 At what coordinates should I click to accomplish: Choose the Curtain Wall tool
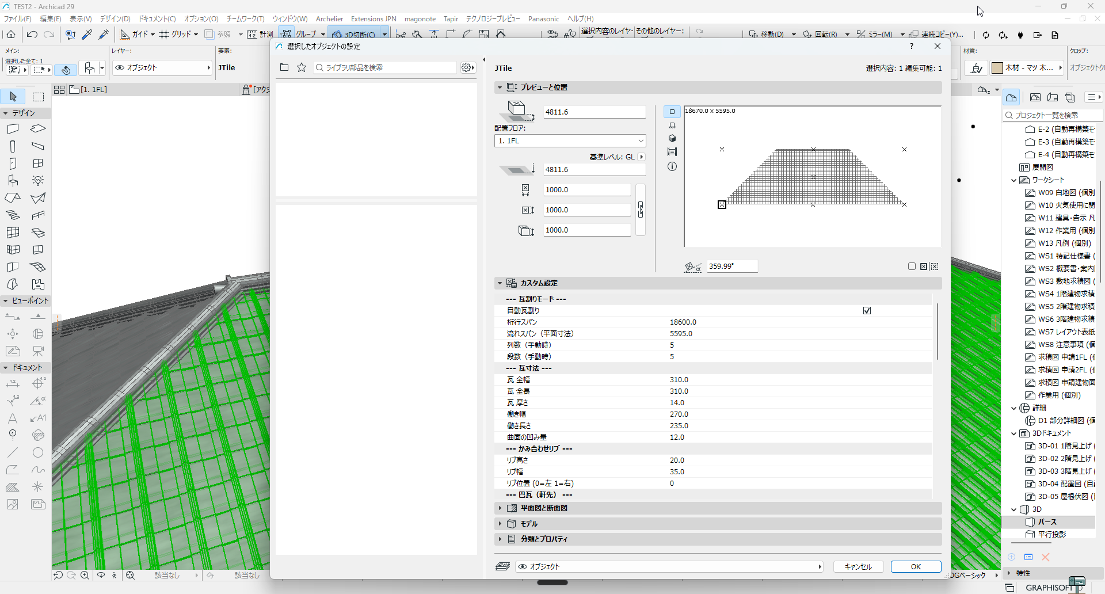pos(13,233)
